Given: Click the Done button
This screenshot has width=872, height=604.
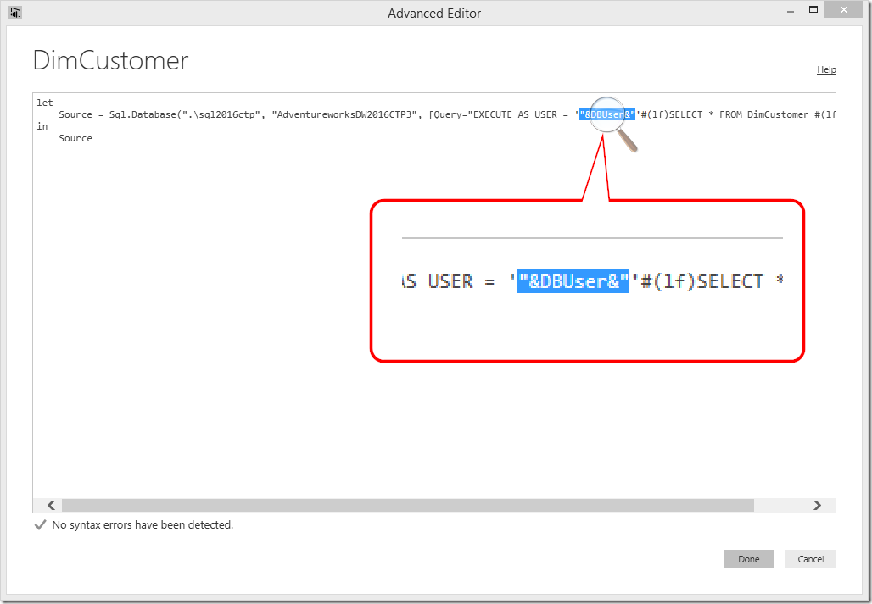Looking at the screenshot, I should point(748,559).
